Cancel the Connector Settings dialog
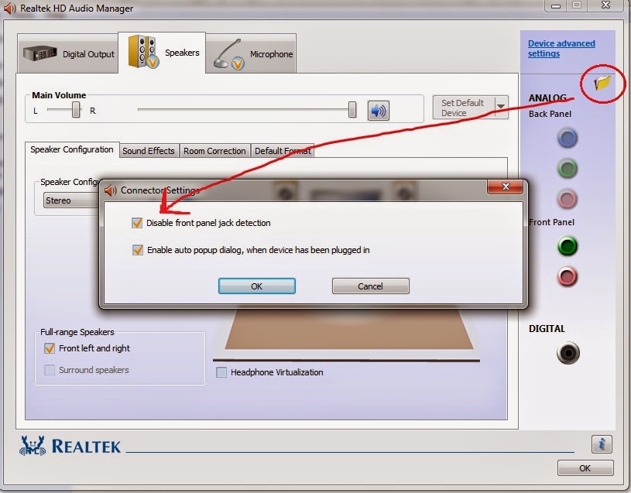The width and height of the screenshot is (631, 493). tap(371, 286)
